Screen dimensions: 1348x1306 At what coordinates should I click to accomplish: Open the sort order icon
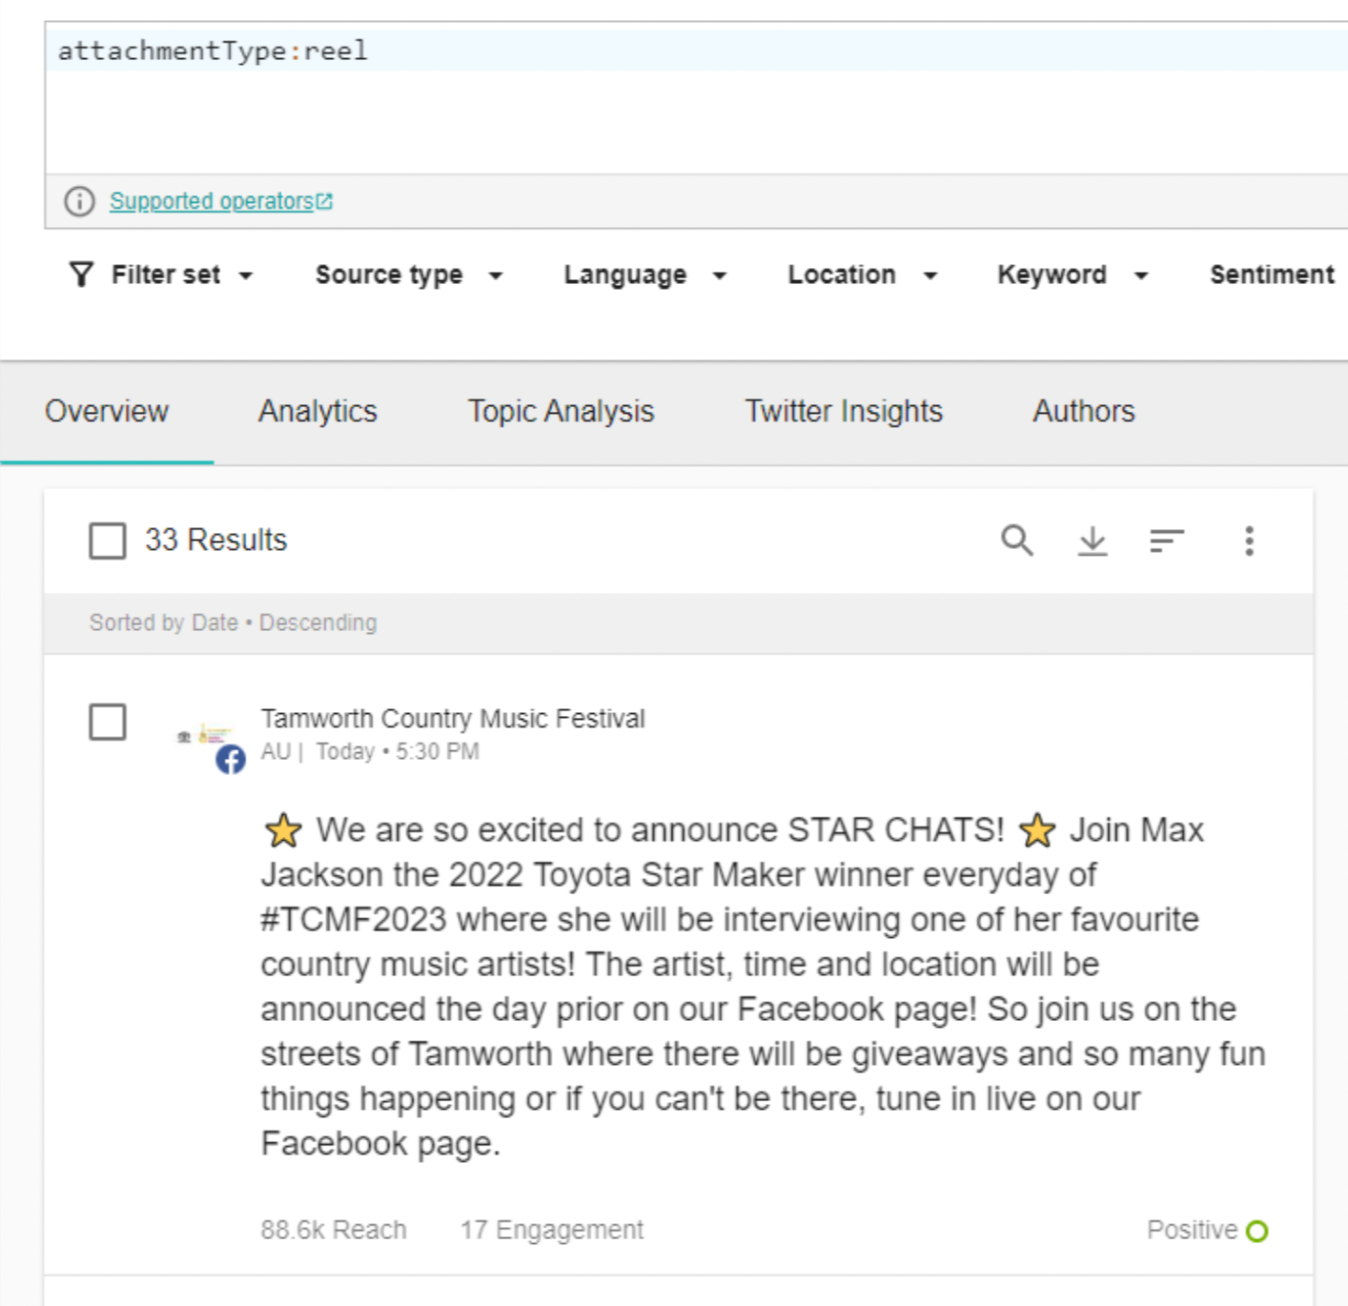click(x=1167, y=541)
